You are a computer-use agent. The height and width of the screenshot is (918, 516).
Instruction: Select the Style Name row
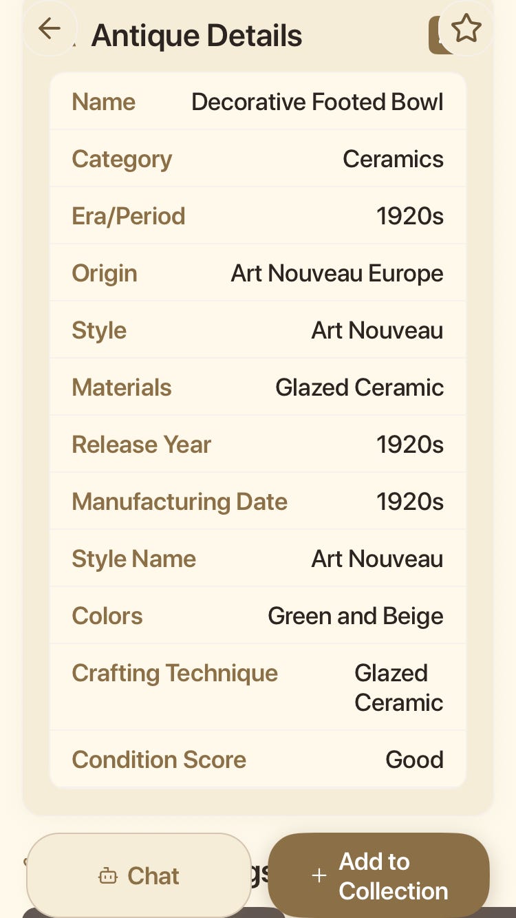[258, 558]
